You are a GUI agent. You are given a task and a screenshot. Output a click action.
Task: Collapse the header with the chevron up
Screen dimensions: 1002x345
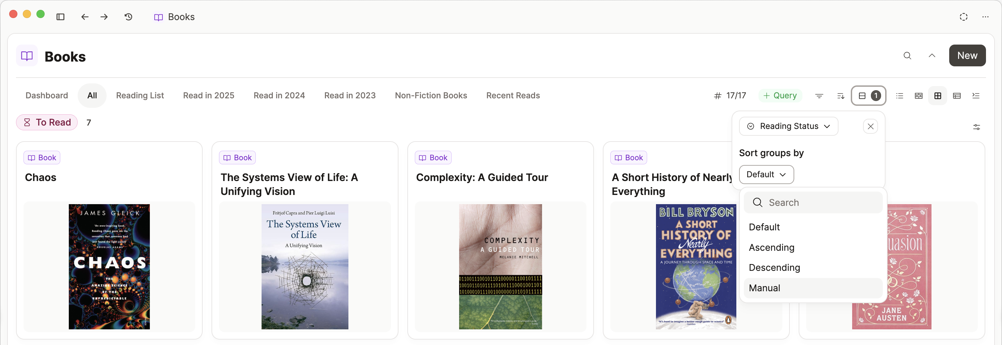(x=931, y=55)
